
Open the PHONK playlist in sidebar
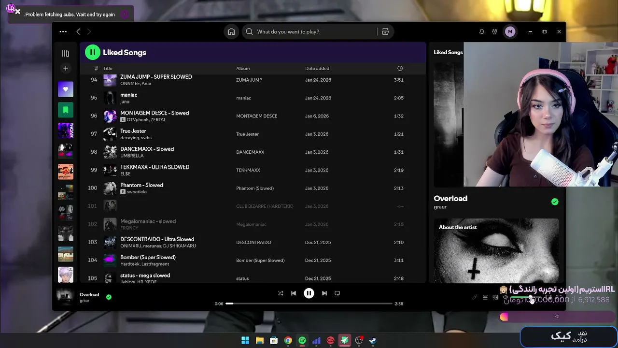coord(66,130)
